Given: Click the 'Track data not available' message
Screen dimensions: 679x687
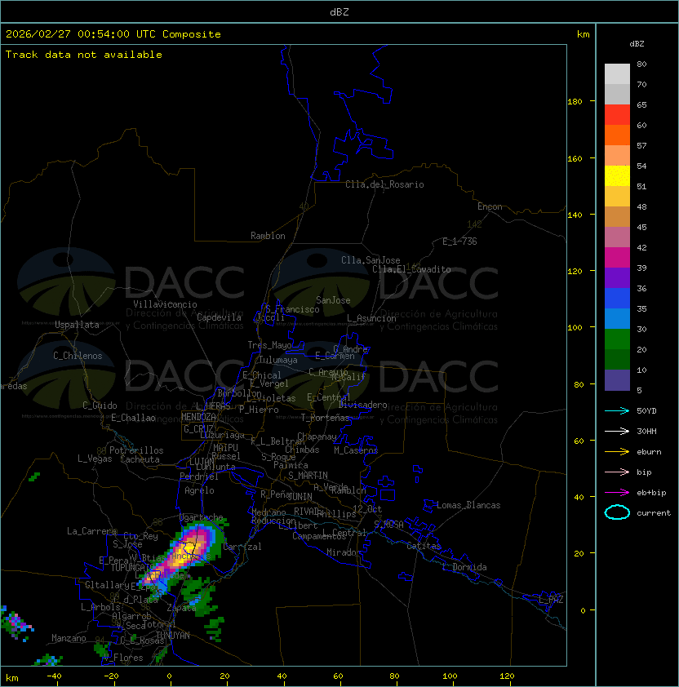Looking at the screenshot, I should (84, 55).
